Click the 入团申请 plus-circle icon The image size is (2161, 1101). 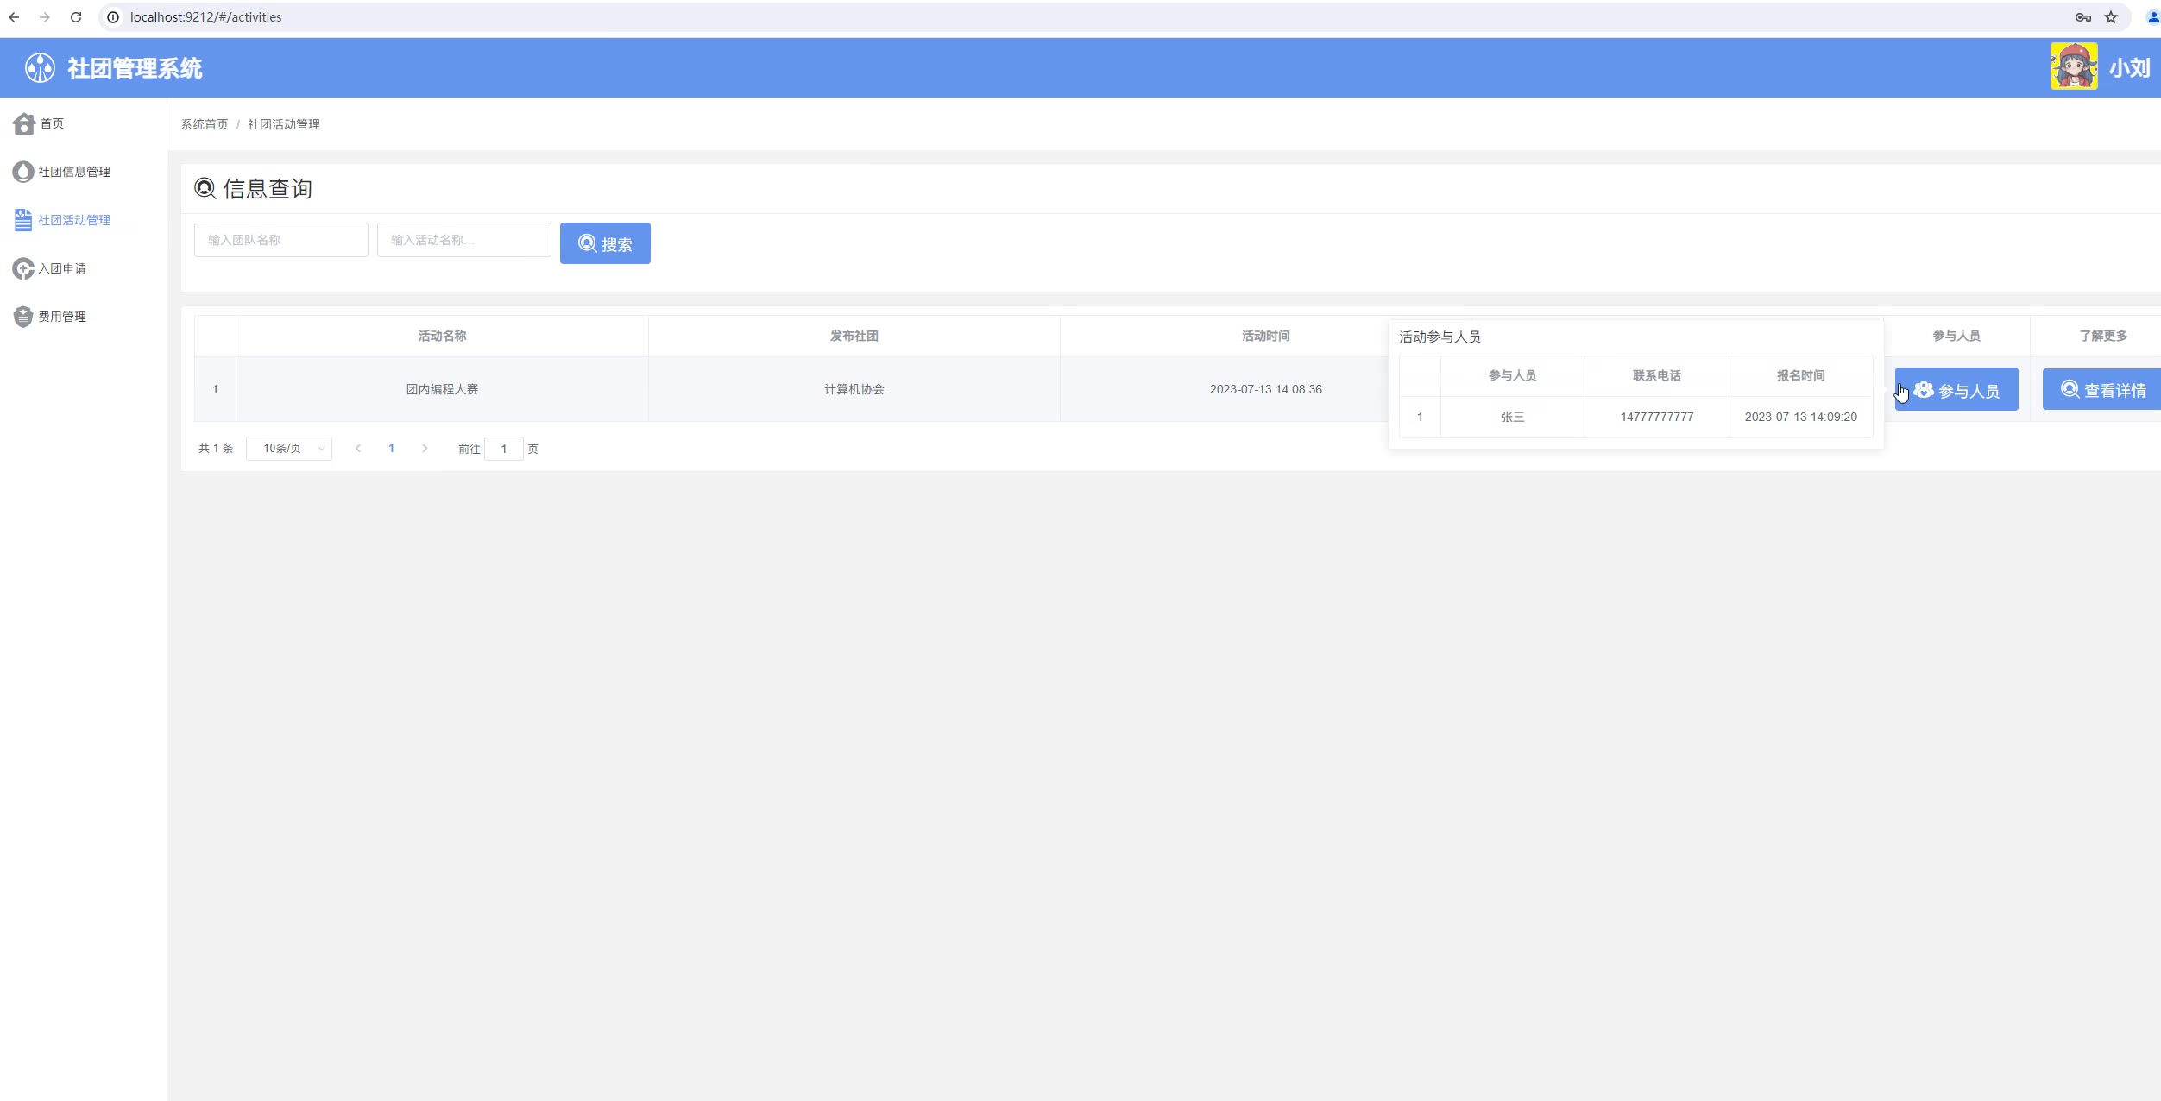pyautogui.click(x=23, y=269)
